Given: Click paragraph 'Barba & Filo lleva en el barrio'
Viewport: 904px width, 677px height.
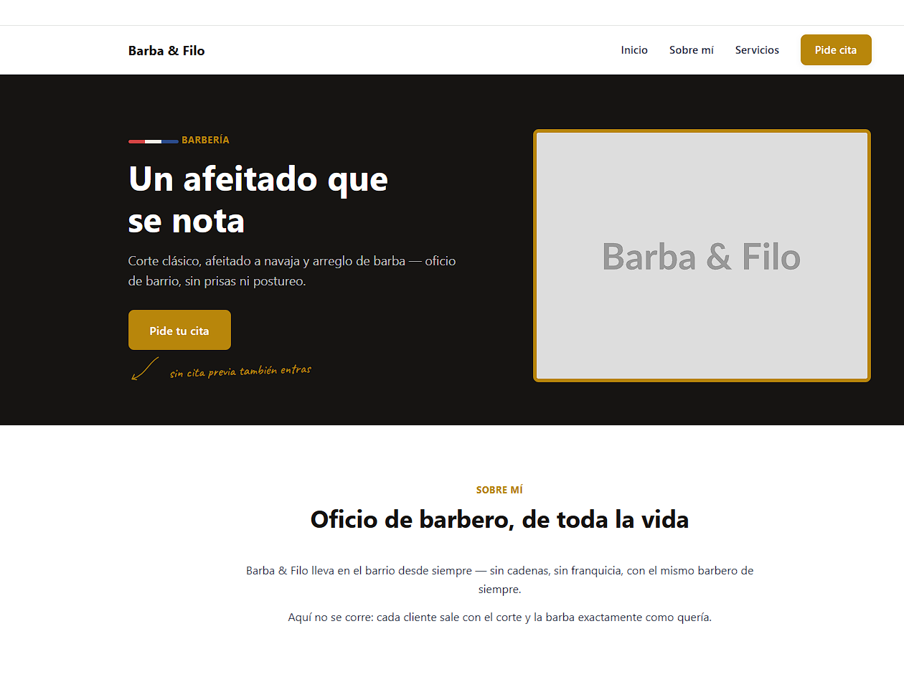Looking at the screenshot, I should tap(499, 580).
